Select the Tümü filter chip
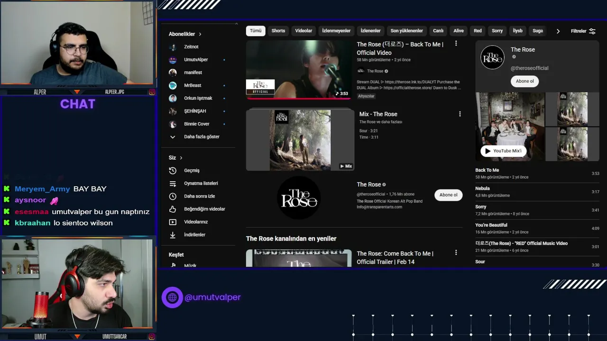Screen dimensions: 607x341 click(x=256, y=31)
